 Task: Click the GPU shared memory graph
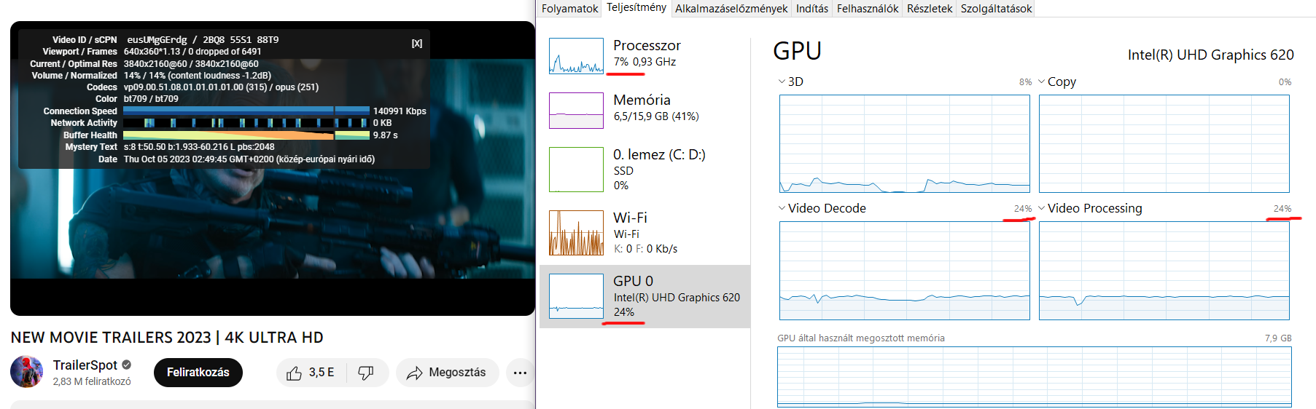1035,377
